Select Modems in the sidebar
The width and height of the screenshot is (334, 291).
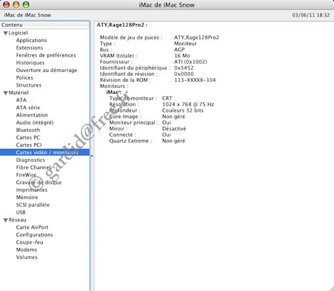pos(27,250)
